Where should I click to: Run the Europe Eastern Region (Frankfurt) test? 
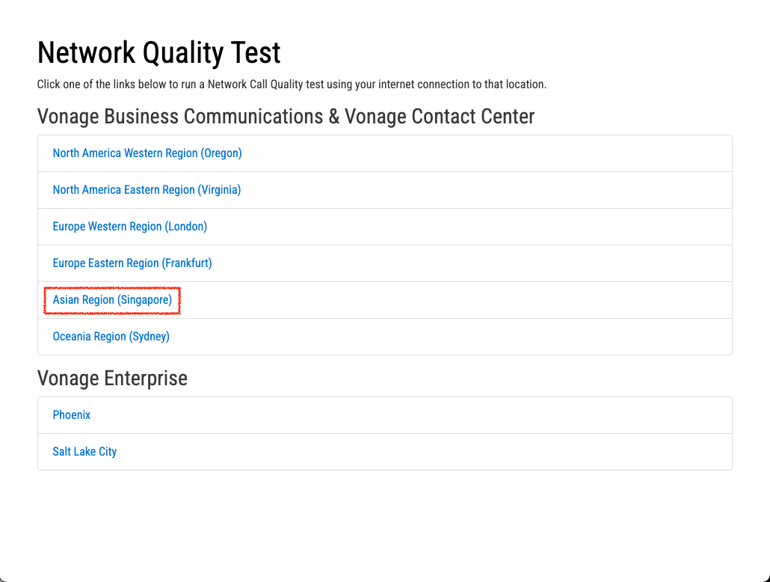click(x=132, y=263)
